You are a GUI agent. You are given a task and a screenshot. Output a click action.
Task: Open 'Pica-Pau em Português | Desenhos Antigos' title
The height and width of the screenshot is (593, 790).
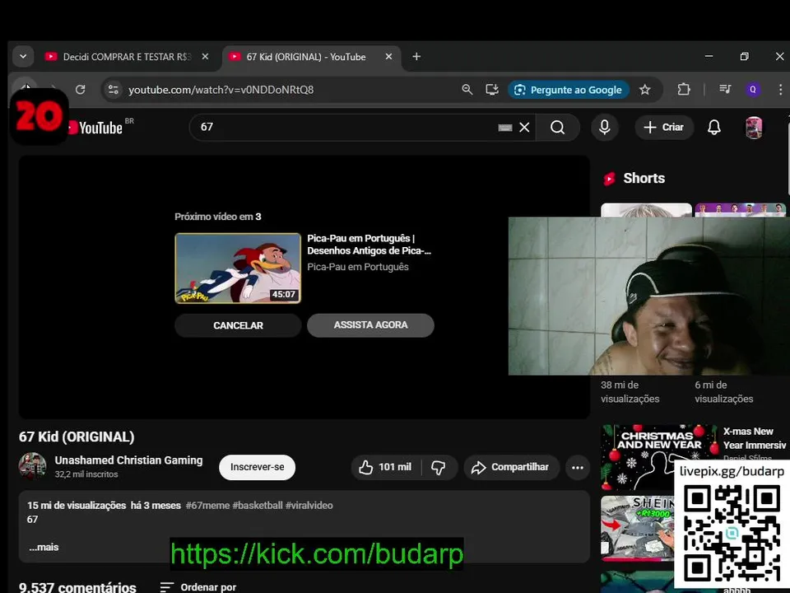(x=369, y=245)
